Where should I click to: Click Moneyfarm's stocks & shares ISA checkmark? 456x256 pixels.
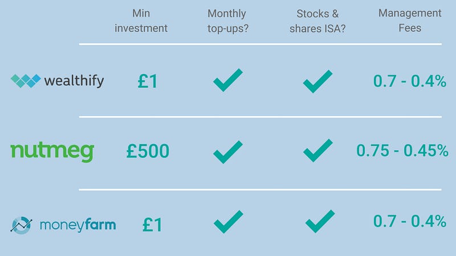pos(320,221)
